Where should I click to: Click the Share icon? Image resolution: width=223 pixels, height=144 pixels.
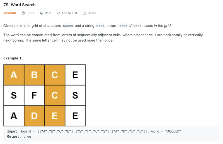point(84,13)
